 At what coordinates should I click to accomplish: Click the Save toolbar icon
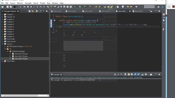(x=7, y=7)
